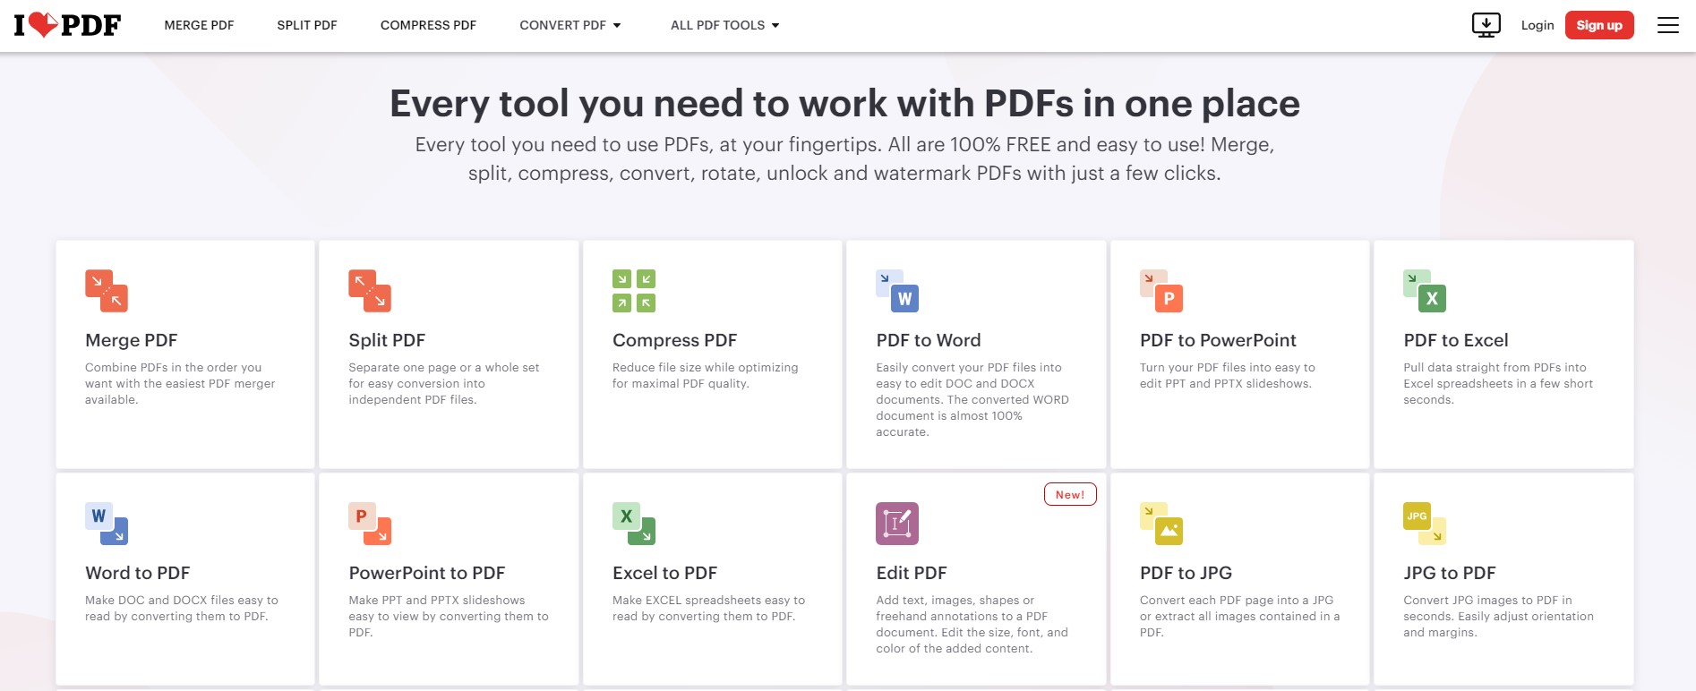
Task: Click the PDF to Word icon
Action: tap(897, 291)
